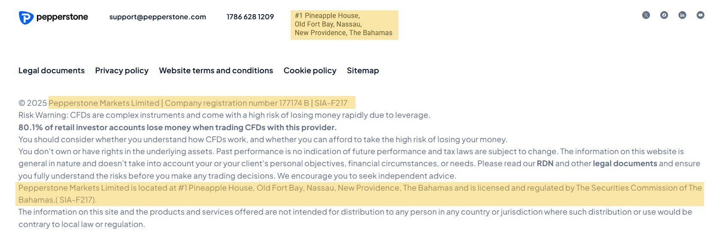Open the Facebook social icon

pyautogui.click(x=664, y=15)
